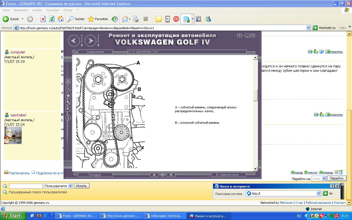Open Suchen search in IE toolbar
This screenshot has height=220, width=352.
(x=76, y=19)
